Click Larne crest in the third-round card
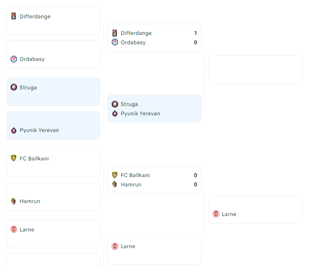Viewport: 309px width, 268px height. click(216, 214)
